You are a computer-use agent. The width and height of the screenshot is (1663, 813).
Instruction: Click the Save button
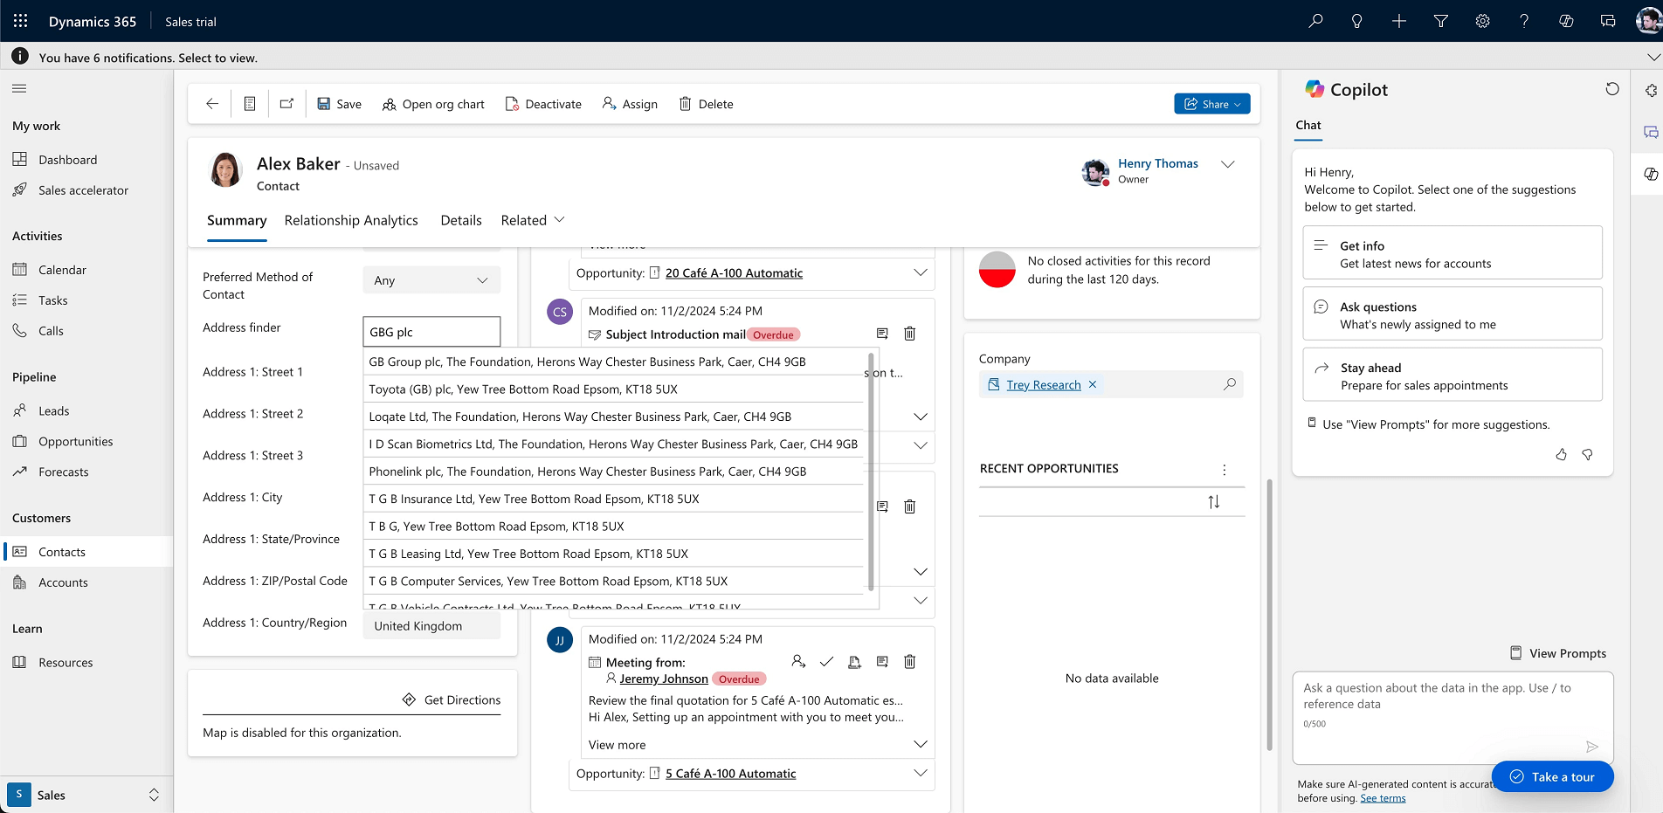[339, 104]
